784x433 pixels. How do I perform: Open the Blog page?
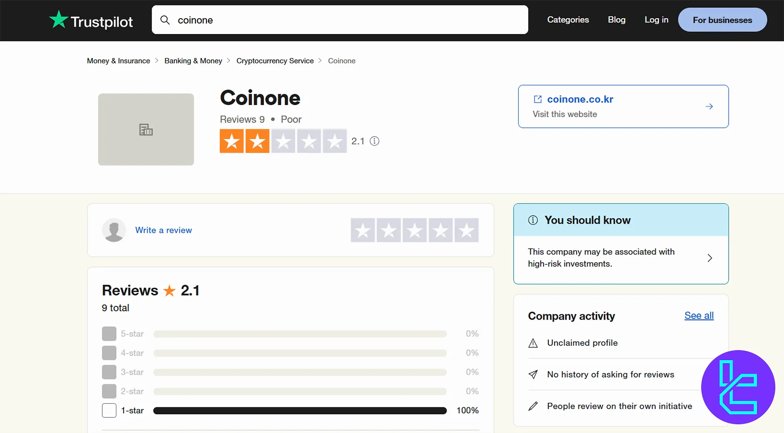[x=617, y=20]
